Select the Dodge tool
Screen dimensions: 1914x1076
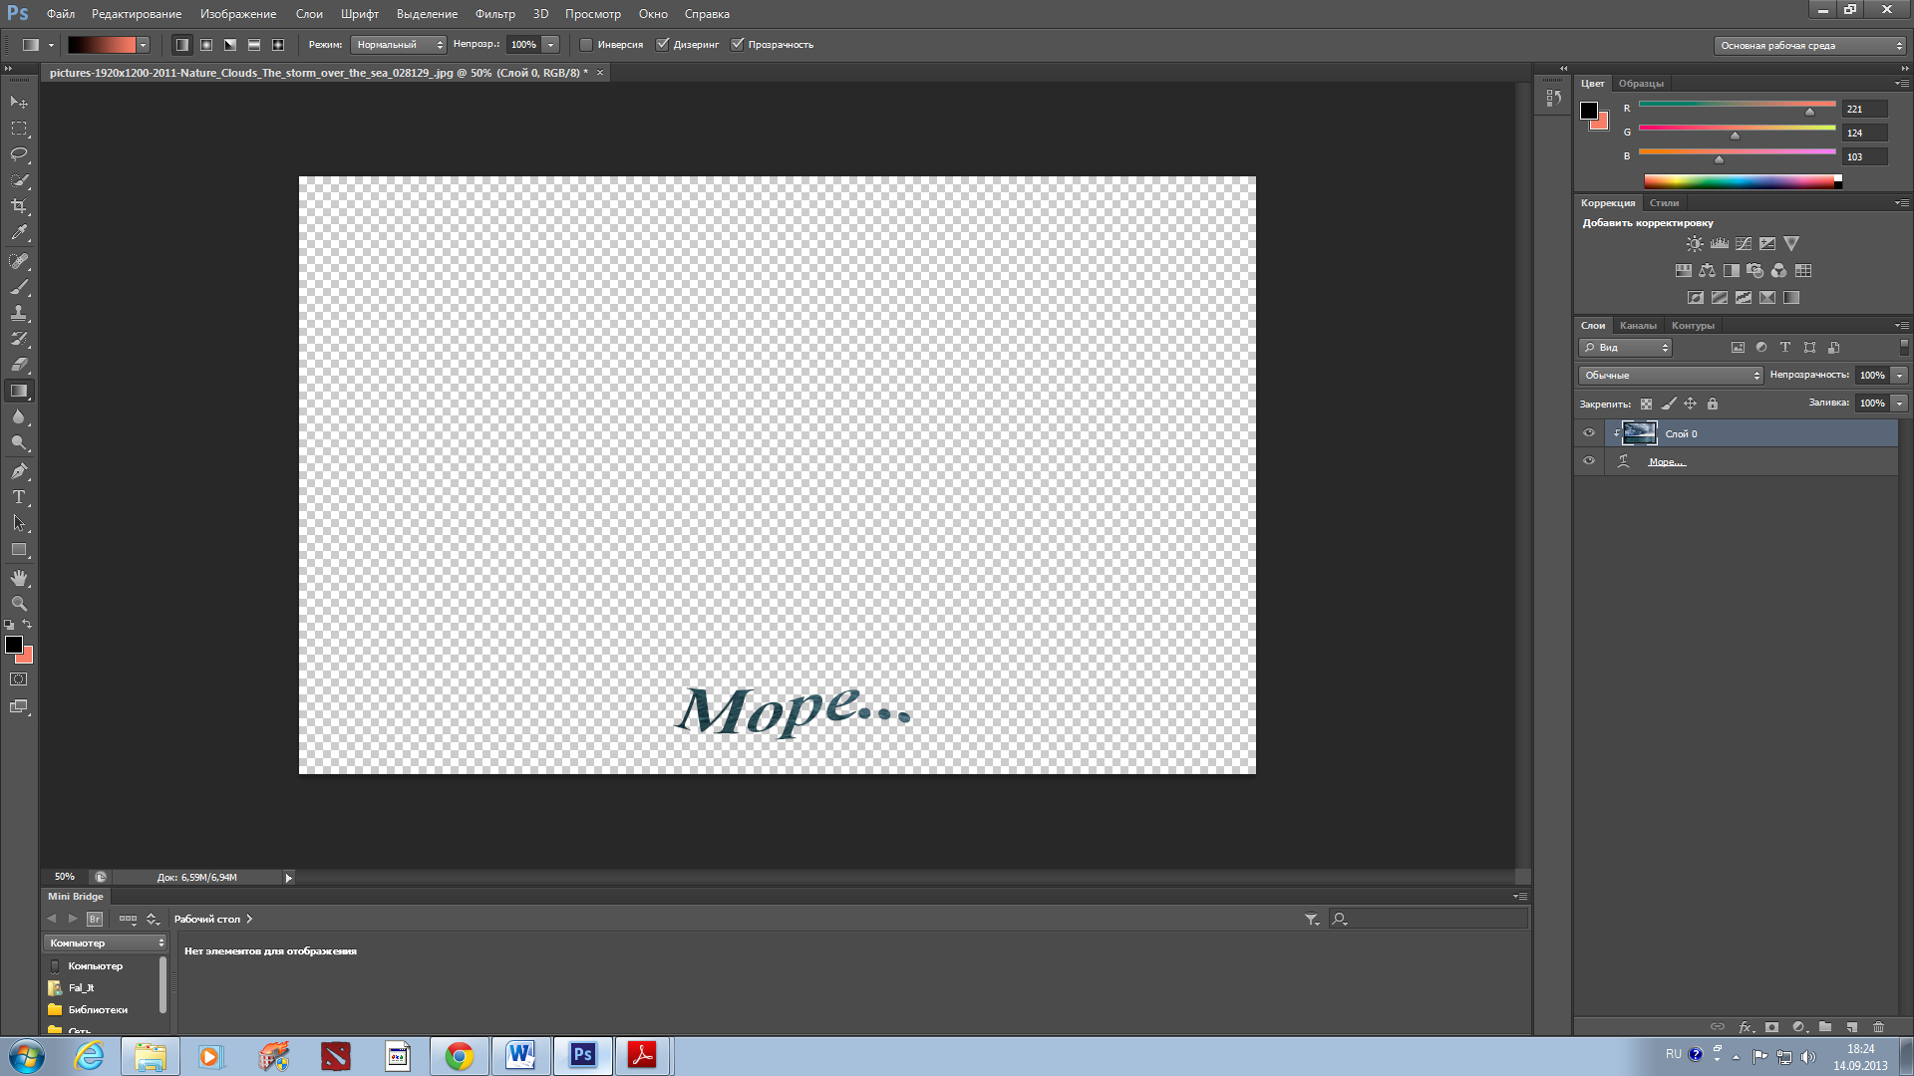19,442
